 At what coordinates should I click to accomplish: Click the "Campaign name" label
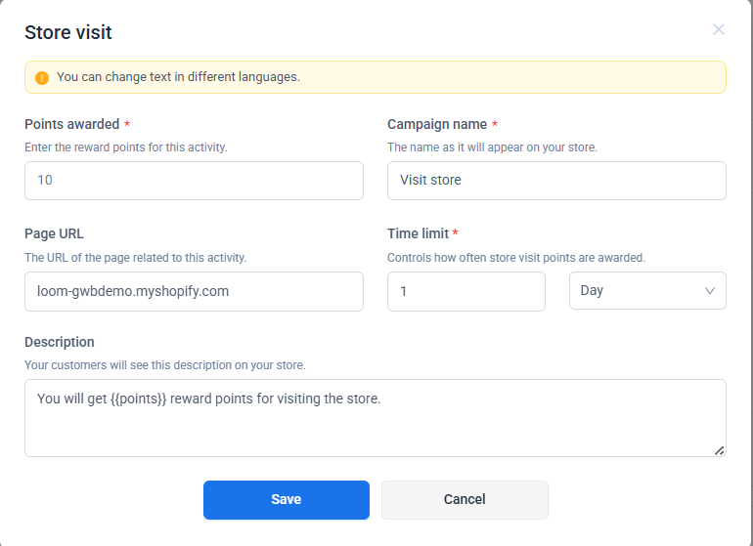pyautogui.click(x=436, y=124)
